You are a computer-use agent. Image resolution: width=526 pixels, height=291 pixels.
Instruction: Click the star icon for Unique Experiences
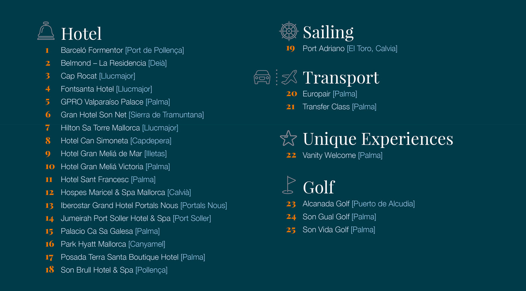[x=289, y=138]
